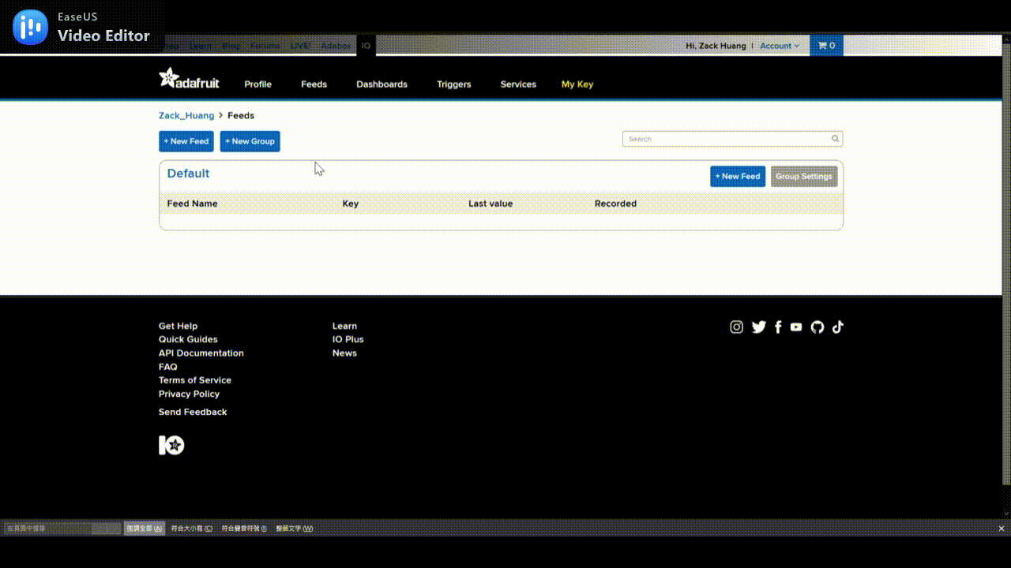Click the Hi, Zack Huang greeting
Viewport: 1011px width, 568px height.
716,46
